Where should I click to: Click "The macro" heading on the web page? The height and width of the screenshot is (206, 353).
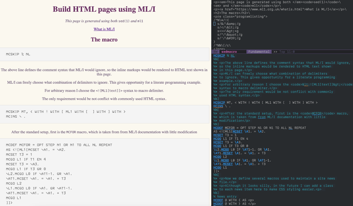[104, 40]
